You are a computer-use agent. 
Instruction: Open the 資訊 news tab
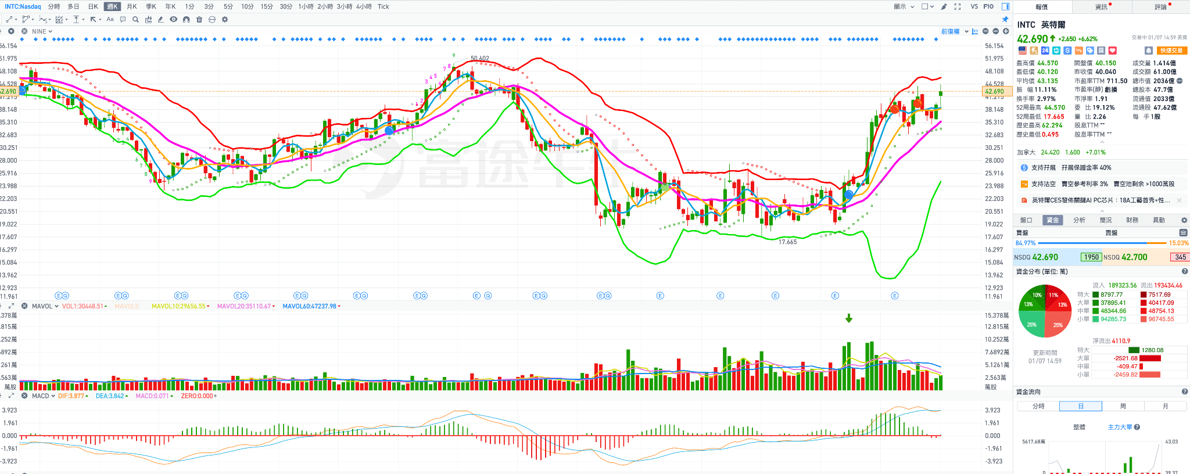(x=1101, y=7)
